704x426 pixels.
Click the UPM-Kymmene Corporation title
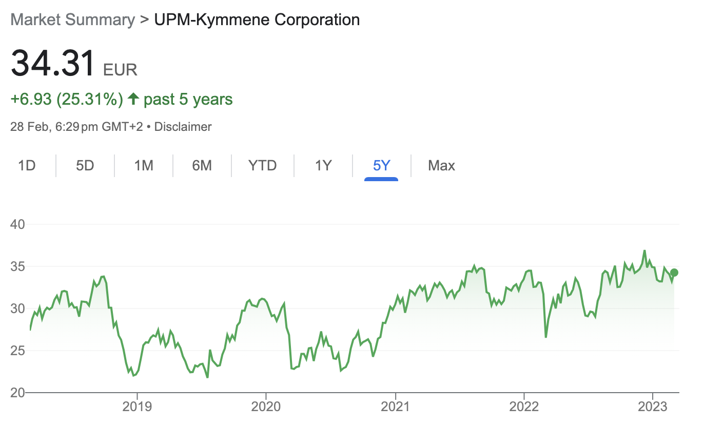[x=257, y=20]
